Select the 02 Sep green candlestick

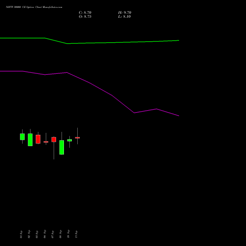[30, 140]
